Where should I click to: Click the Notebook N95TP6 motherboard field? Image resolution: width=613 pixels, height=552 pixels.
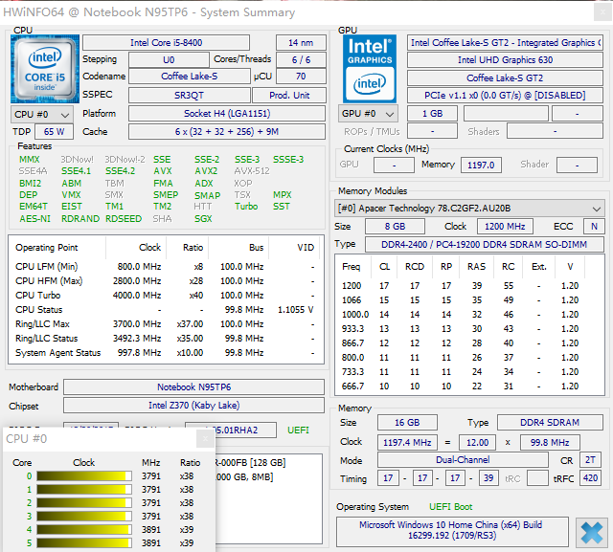195,387
